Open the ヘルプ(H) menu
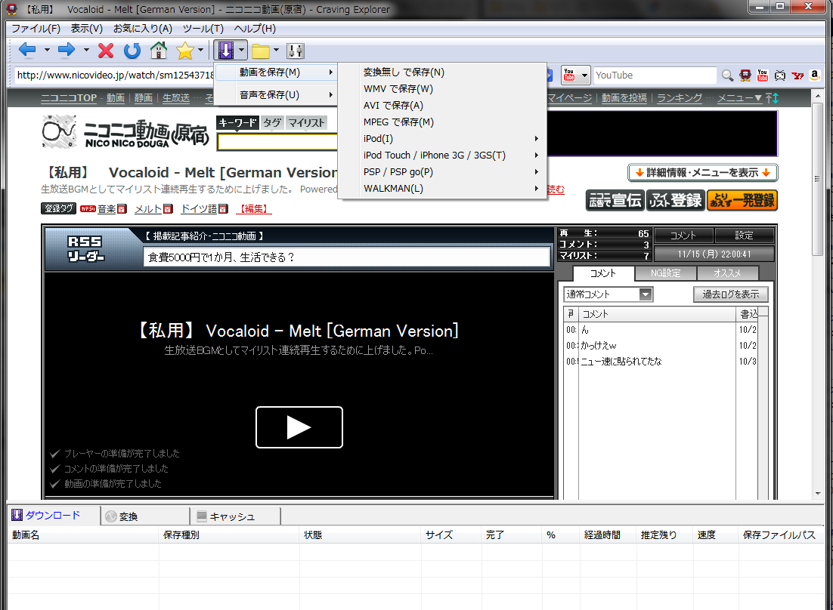 point(255,29)
